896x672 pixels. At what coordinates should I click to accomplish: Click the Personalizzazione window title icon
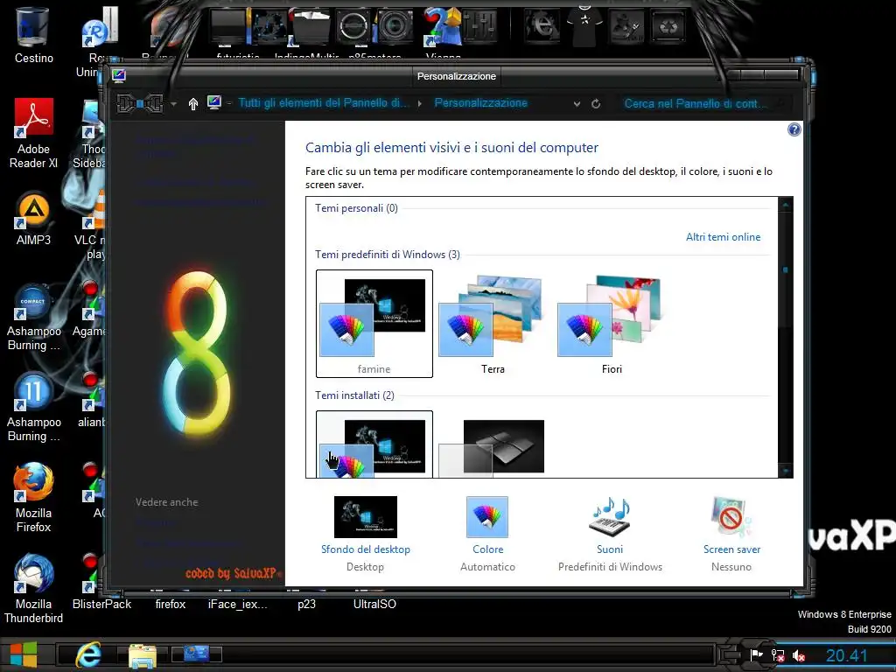pyautogui.click(x=119, y=75)
